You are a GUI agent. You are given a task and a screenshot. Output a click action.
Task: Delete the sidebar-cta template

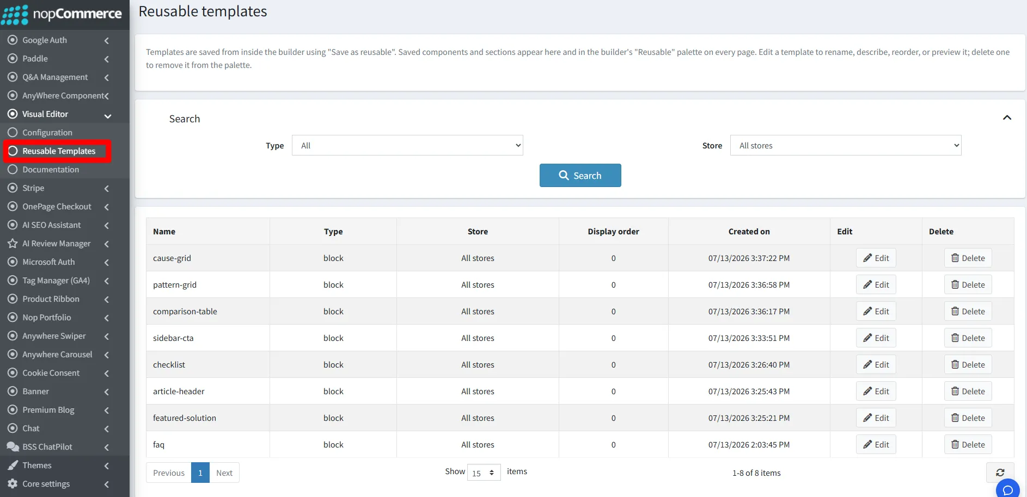pyautogui.click(x=968, y=338)
